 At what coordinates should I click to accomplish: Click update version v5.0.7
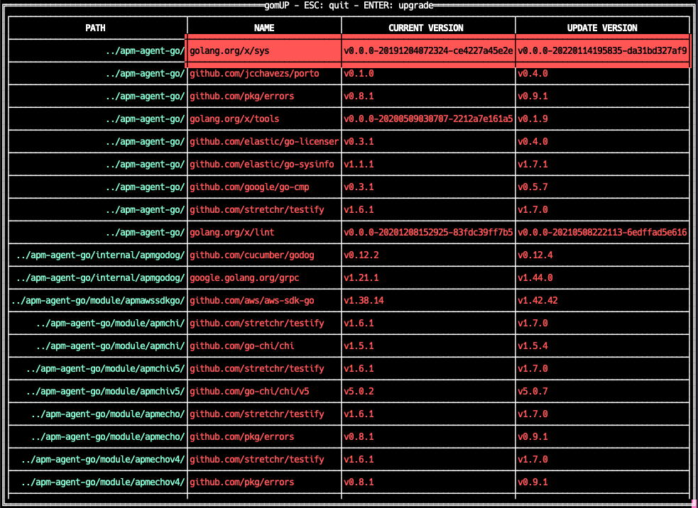click(x=533, y=391)
